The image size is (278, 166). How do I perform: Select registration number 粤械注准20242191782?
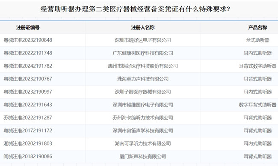[28, 66]
